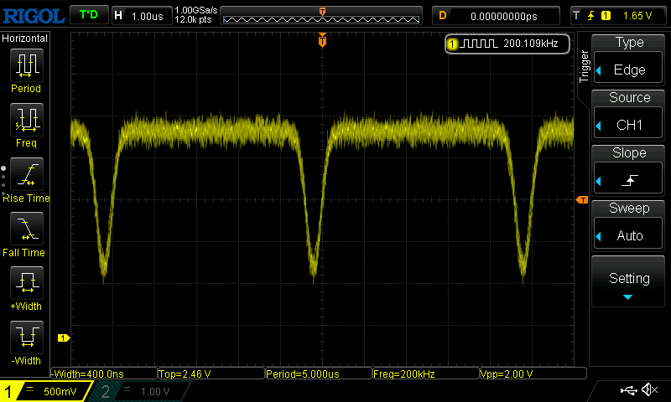Click the T'D trigger status indicator
This screenshot has width=671, height=402.
click(89, 15)
